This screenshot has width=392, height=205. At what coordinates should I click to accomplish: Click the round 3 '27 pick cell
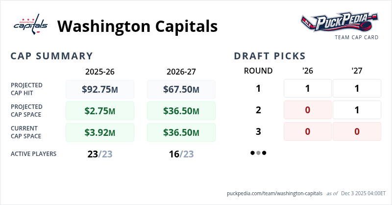(357, 131)
